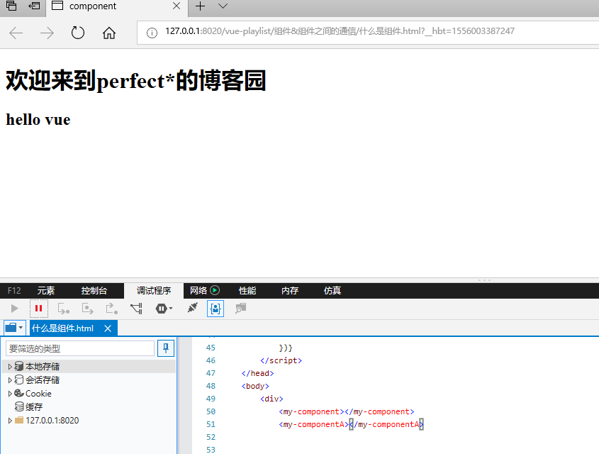The width and height of the screenshot is (599, 454).
Task: Toggle pretty print braces button
Action: coord(215,309)
